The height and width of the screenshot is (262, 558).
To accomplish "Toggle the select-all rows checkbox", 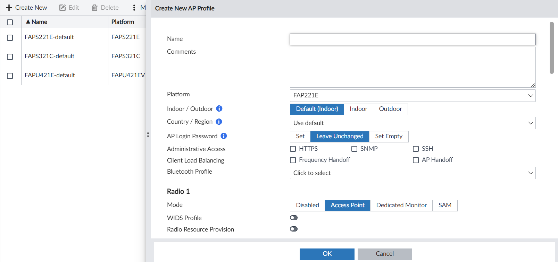I will point(10,22).
